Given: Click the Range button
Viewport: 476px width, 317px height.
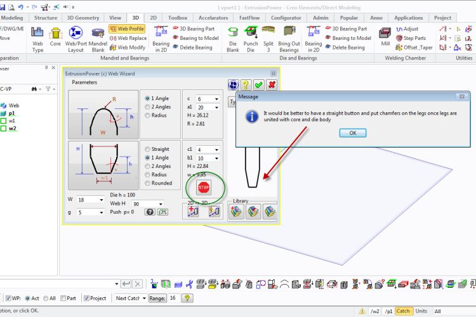Looking at the screenshot, I should click(157, 298).
